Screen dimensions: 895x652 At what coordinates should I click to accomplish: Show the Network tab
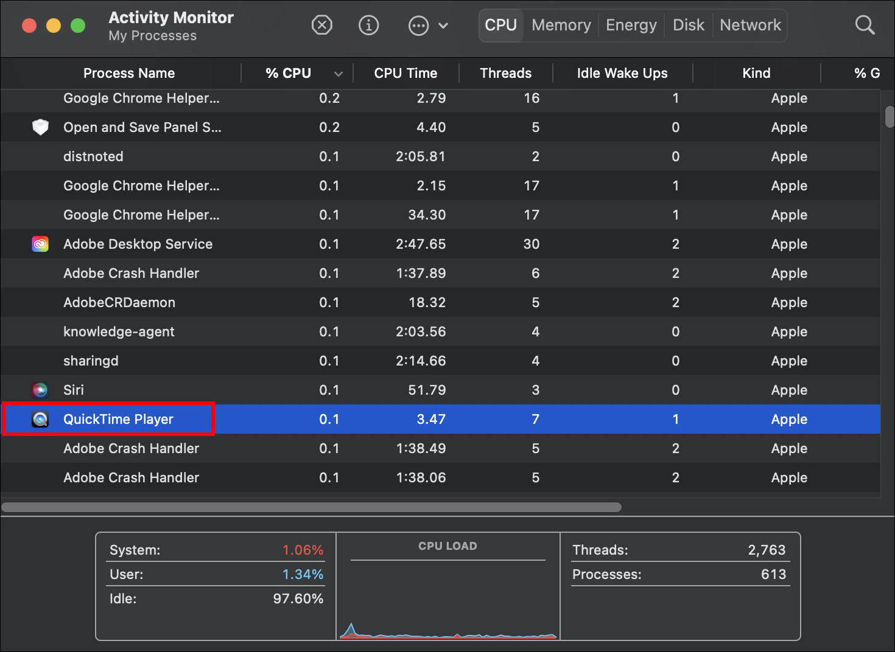click(x=750, y=25)
